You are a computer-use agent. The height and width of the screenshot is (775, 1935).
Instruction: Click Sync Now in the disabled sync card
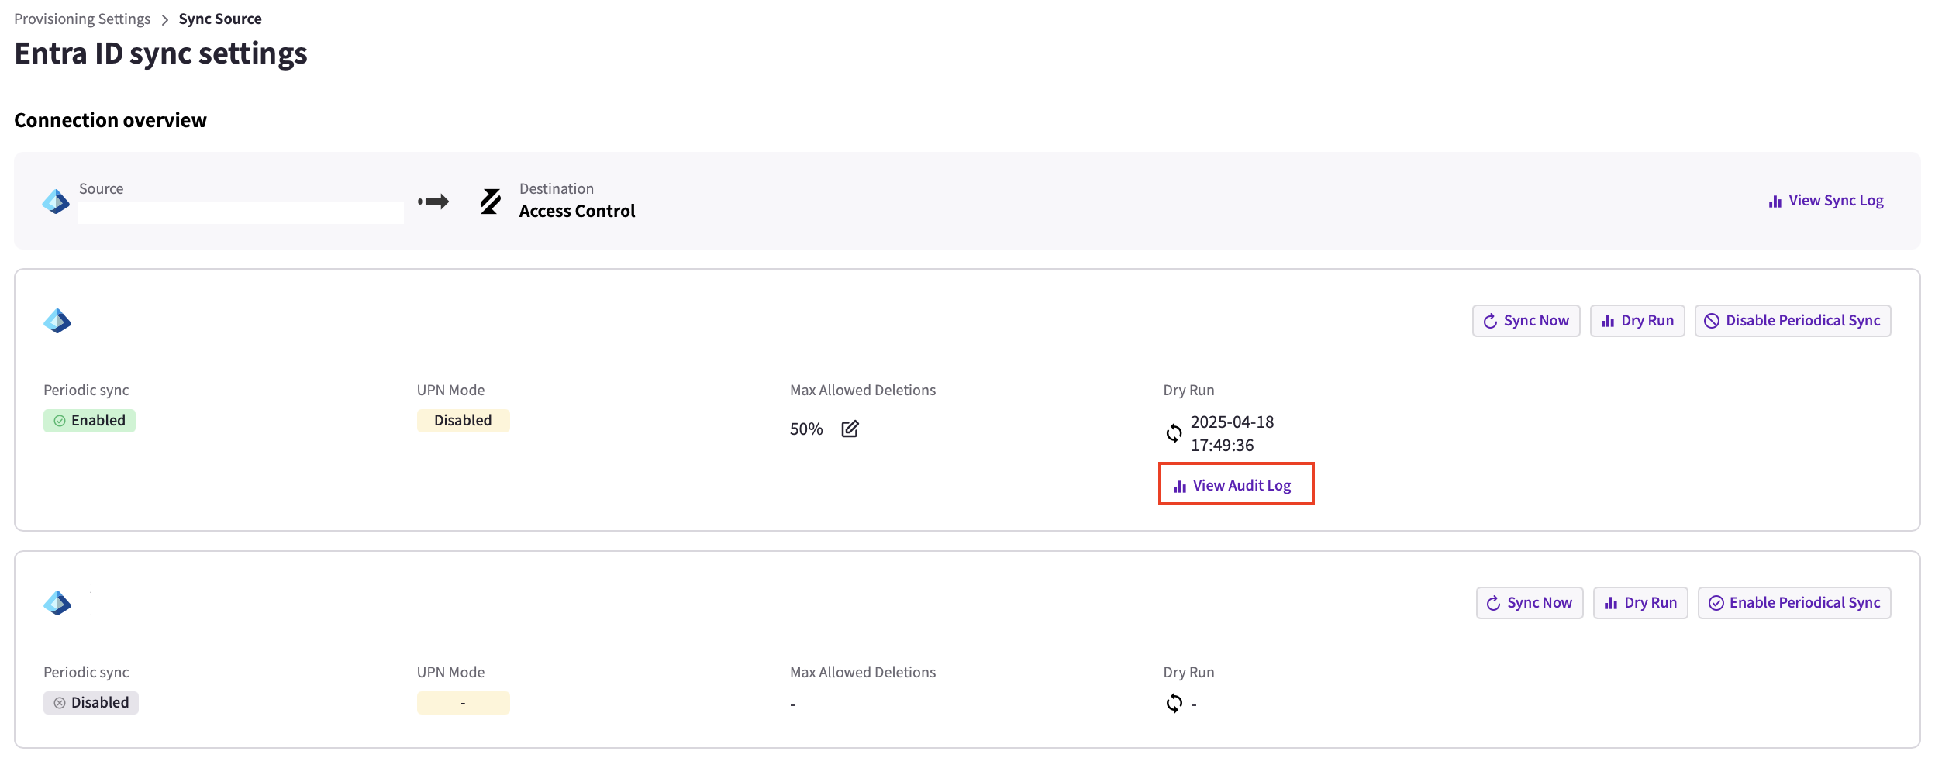click(x=1530, y=603)
